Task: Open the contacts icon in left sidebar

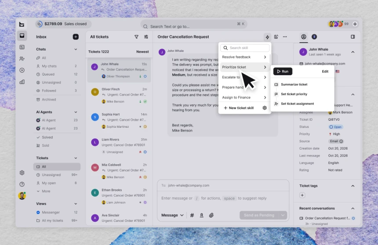Action: click(x=22, y=58)
